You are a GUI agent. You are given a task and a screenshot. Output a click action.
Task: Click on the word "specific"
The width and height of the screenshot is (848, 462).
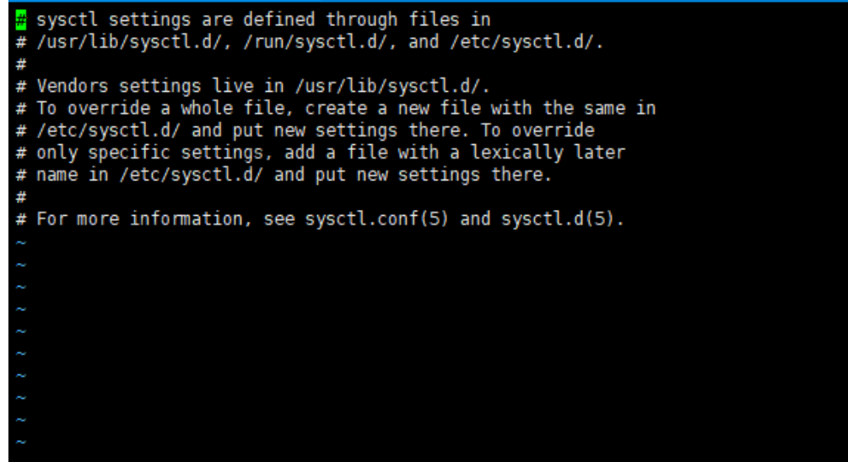(130, 153)
